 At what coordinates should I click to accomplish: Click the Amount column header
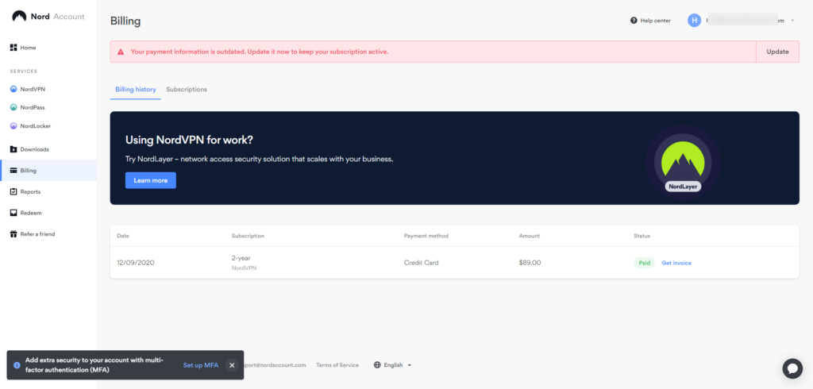coord(529,236)
